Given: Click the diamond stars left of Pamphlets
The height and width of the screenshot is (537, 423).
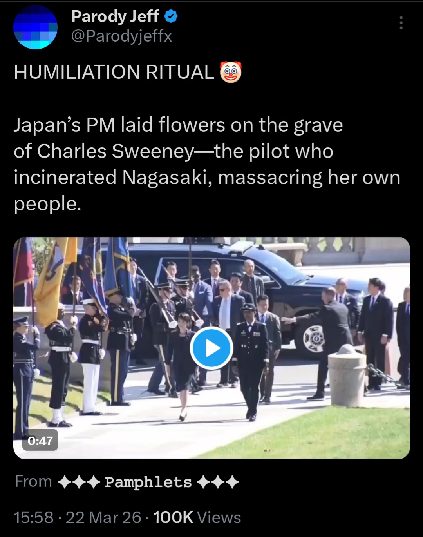Looking at the screenshot, I should (79, 483).
